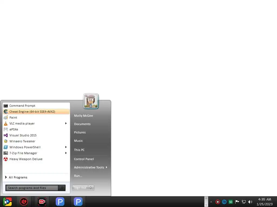
Task: Open Music from the Start menu
Action: [78, 141]
